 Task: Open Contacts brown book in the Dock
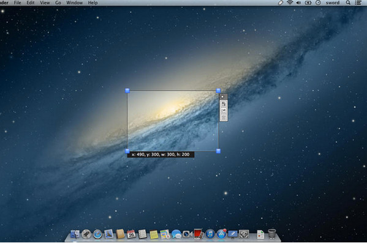(120, 234)
